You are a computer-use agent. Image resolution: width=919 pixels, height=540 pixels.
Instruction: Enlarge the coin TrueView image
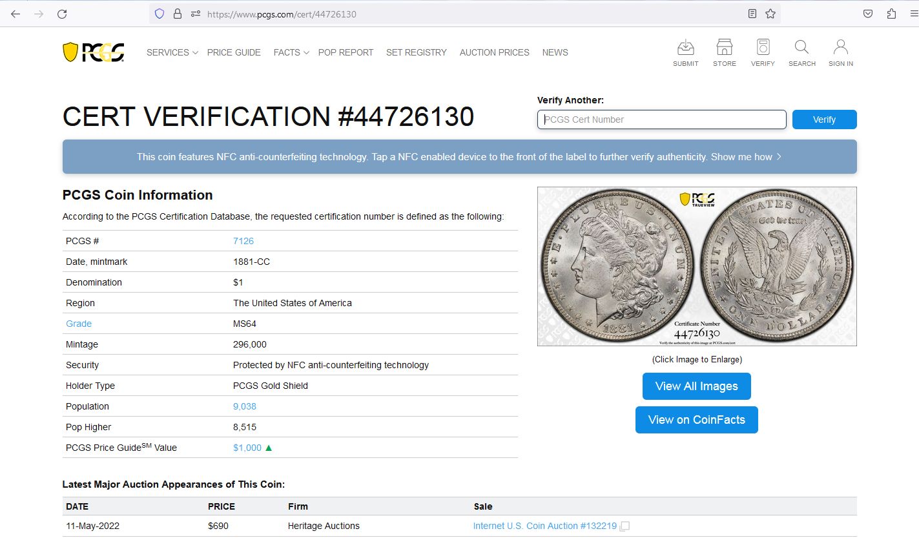pyautogui.click(x=697, y=266)
